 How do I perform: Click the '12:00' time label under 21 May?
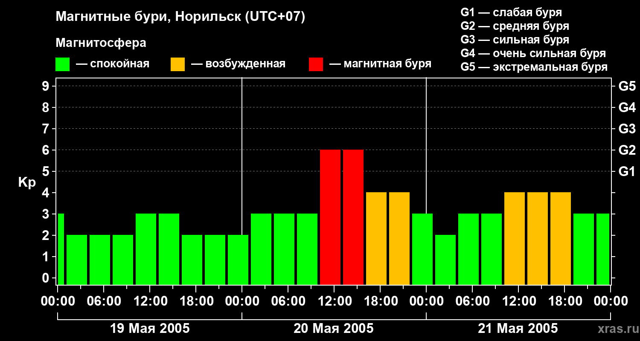[518, 301]
